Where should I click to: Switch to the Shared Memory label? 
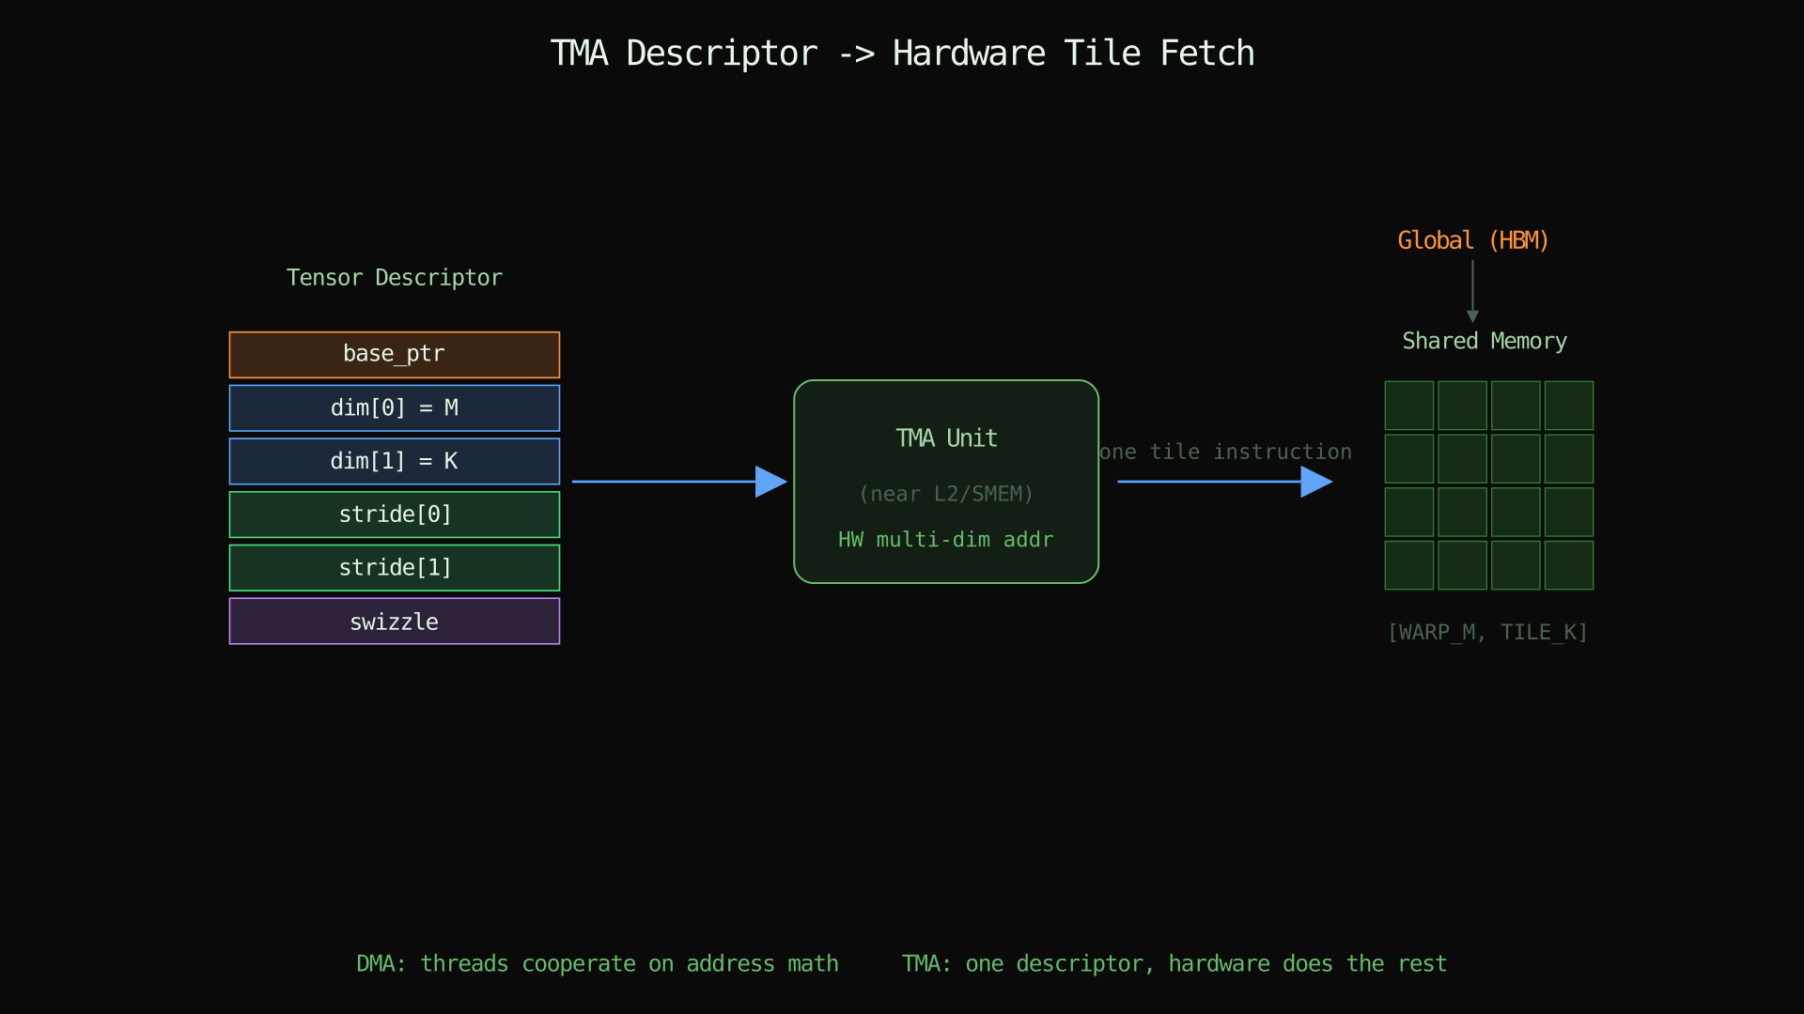click(x=1485, y=341)
